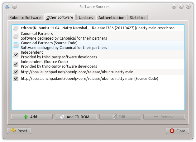Go to the Authentication tab
This screenshot has width=196, height=142.
pos(111,17)
